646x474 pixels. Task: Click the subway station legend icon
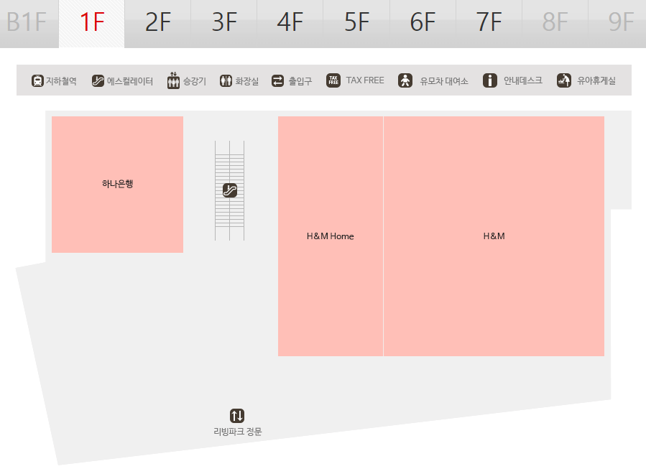pyautogui.click(x=37, y=80)
